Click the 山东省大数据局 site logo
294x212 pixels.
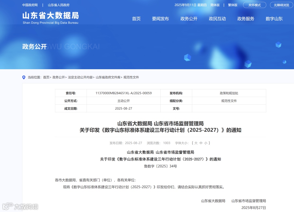tap(51, 18)
